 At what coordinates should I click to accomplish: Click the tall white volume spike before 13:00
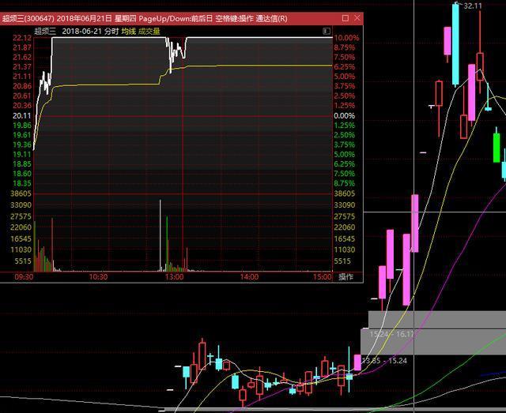[160, 235]
